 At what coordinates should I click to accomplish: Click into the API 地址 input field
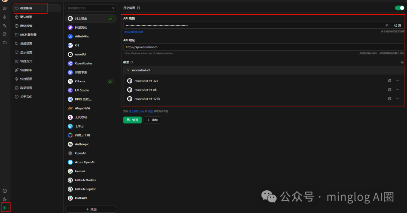tap(264, 47)
